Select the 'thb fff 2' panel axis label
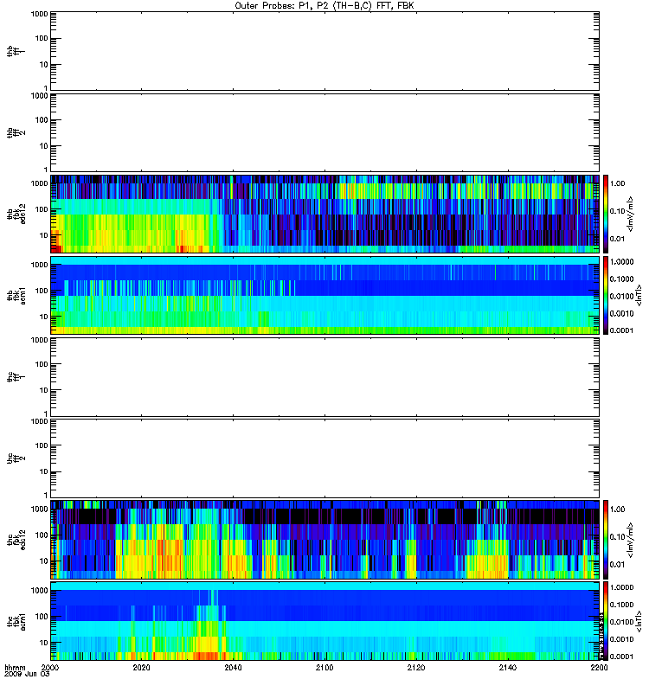Screen dimensions: 649x692 [16, 133]
